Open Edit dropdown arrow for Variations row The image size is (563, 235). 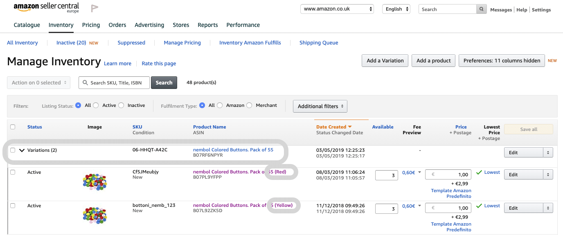(x=548, y=153)
